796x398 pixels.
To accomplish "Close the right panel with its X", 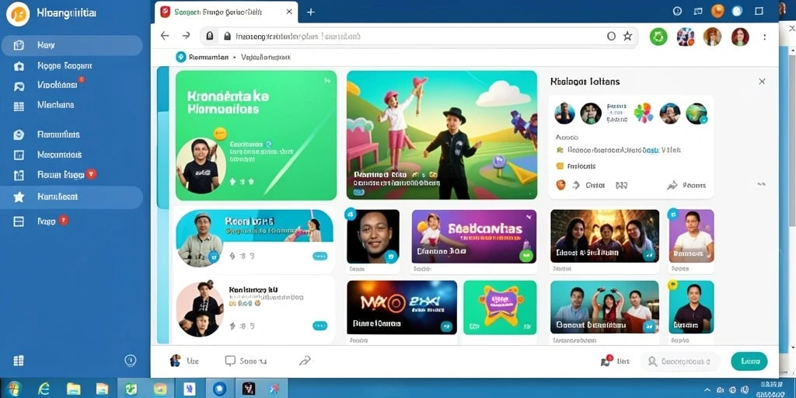I will (x=762, y=81).
